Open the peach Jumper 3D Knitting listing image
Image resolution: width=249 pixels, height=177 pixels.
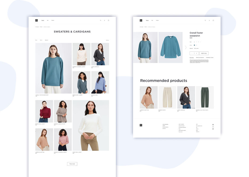click(44, 139)
